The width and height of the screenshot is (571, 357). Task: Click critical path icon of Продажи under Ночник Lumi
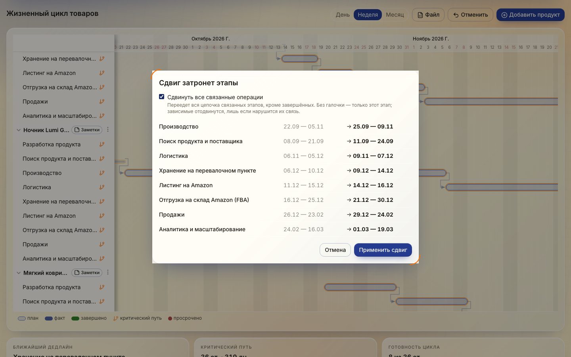102,244
